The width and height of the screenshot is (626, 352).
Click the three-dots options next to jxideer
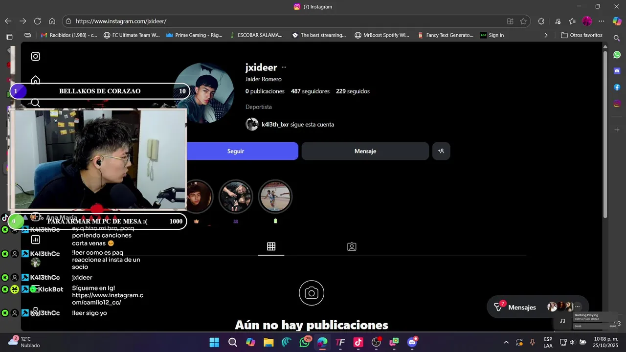click(284, 67)
